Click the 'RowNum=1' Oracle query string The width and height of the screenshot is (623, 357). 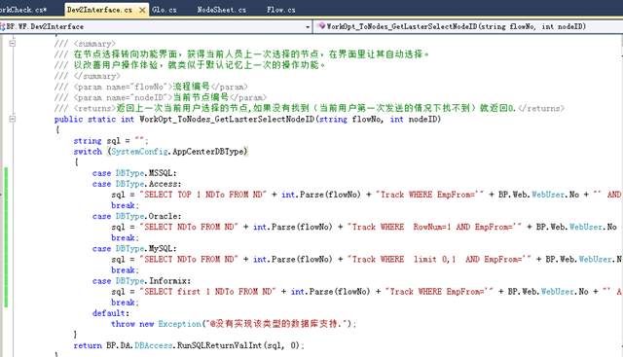click(x=434, y=227)
